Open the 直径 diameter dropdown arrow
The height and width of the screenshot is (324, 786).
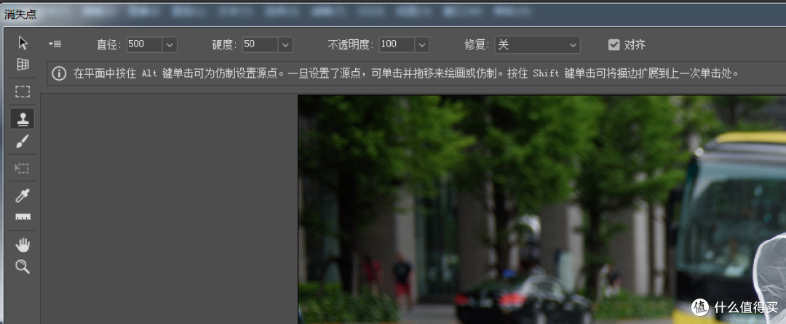point(170,44)
